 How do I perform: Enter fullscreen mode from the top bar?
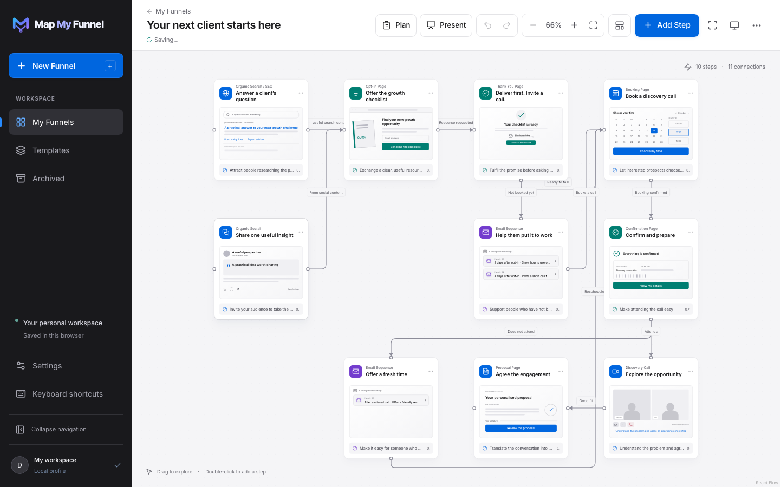(712, 25)
